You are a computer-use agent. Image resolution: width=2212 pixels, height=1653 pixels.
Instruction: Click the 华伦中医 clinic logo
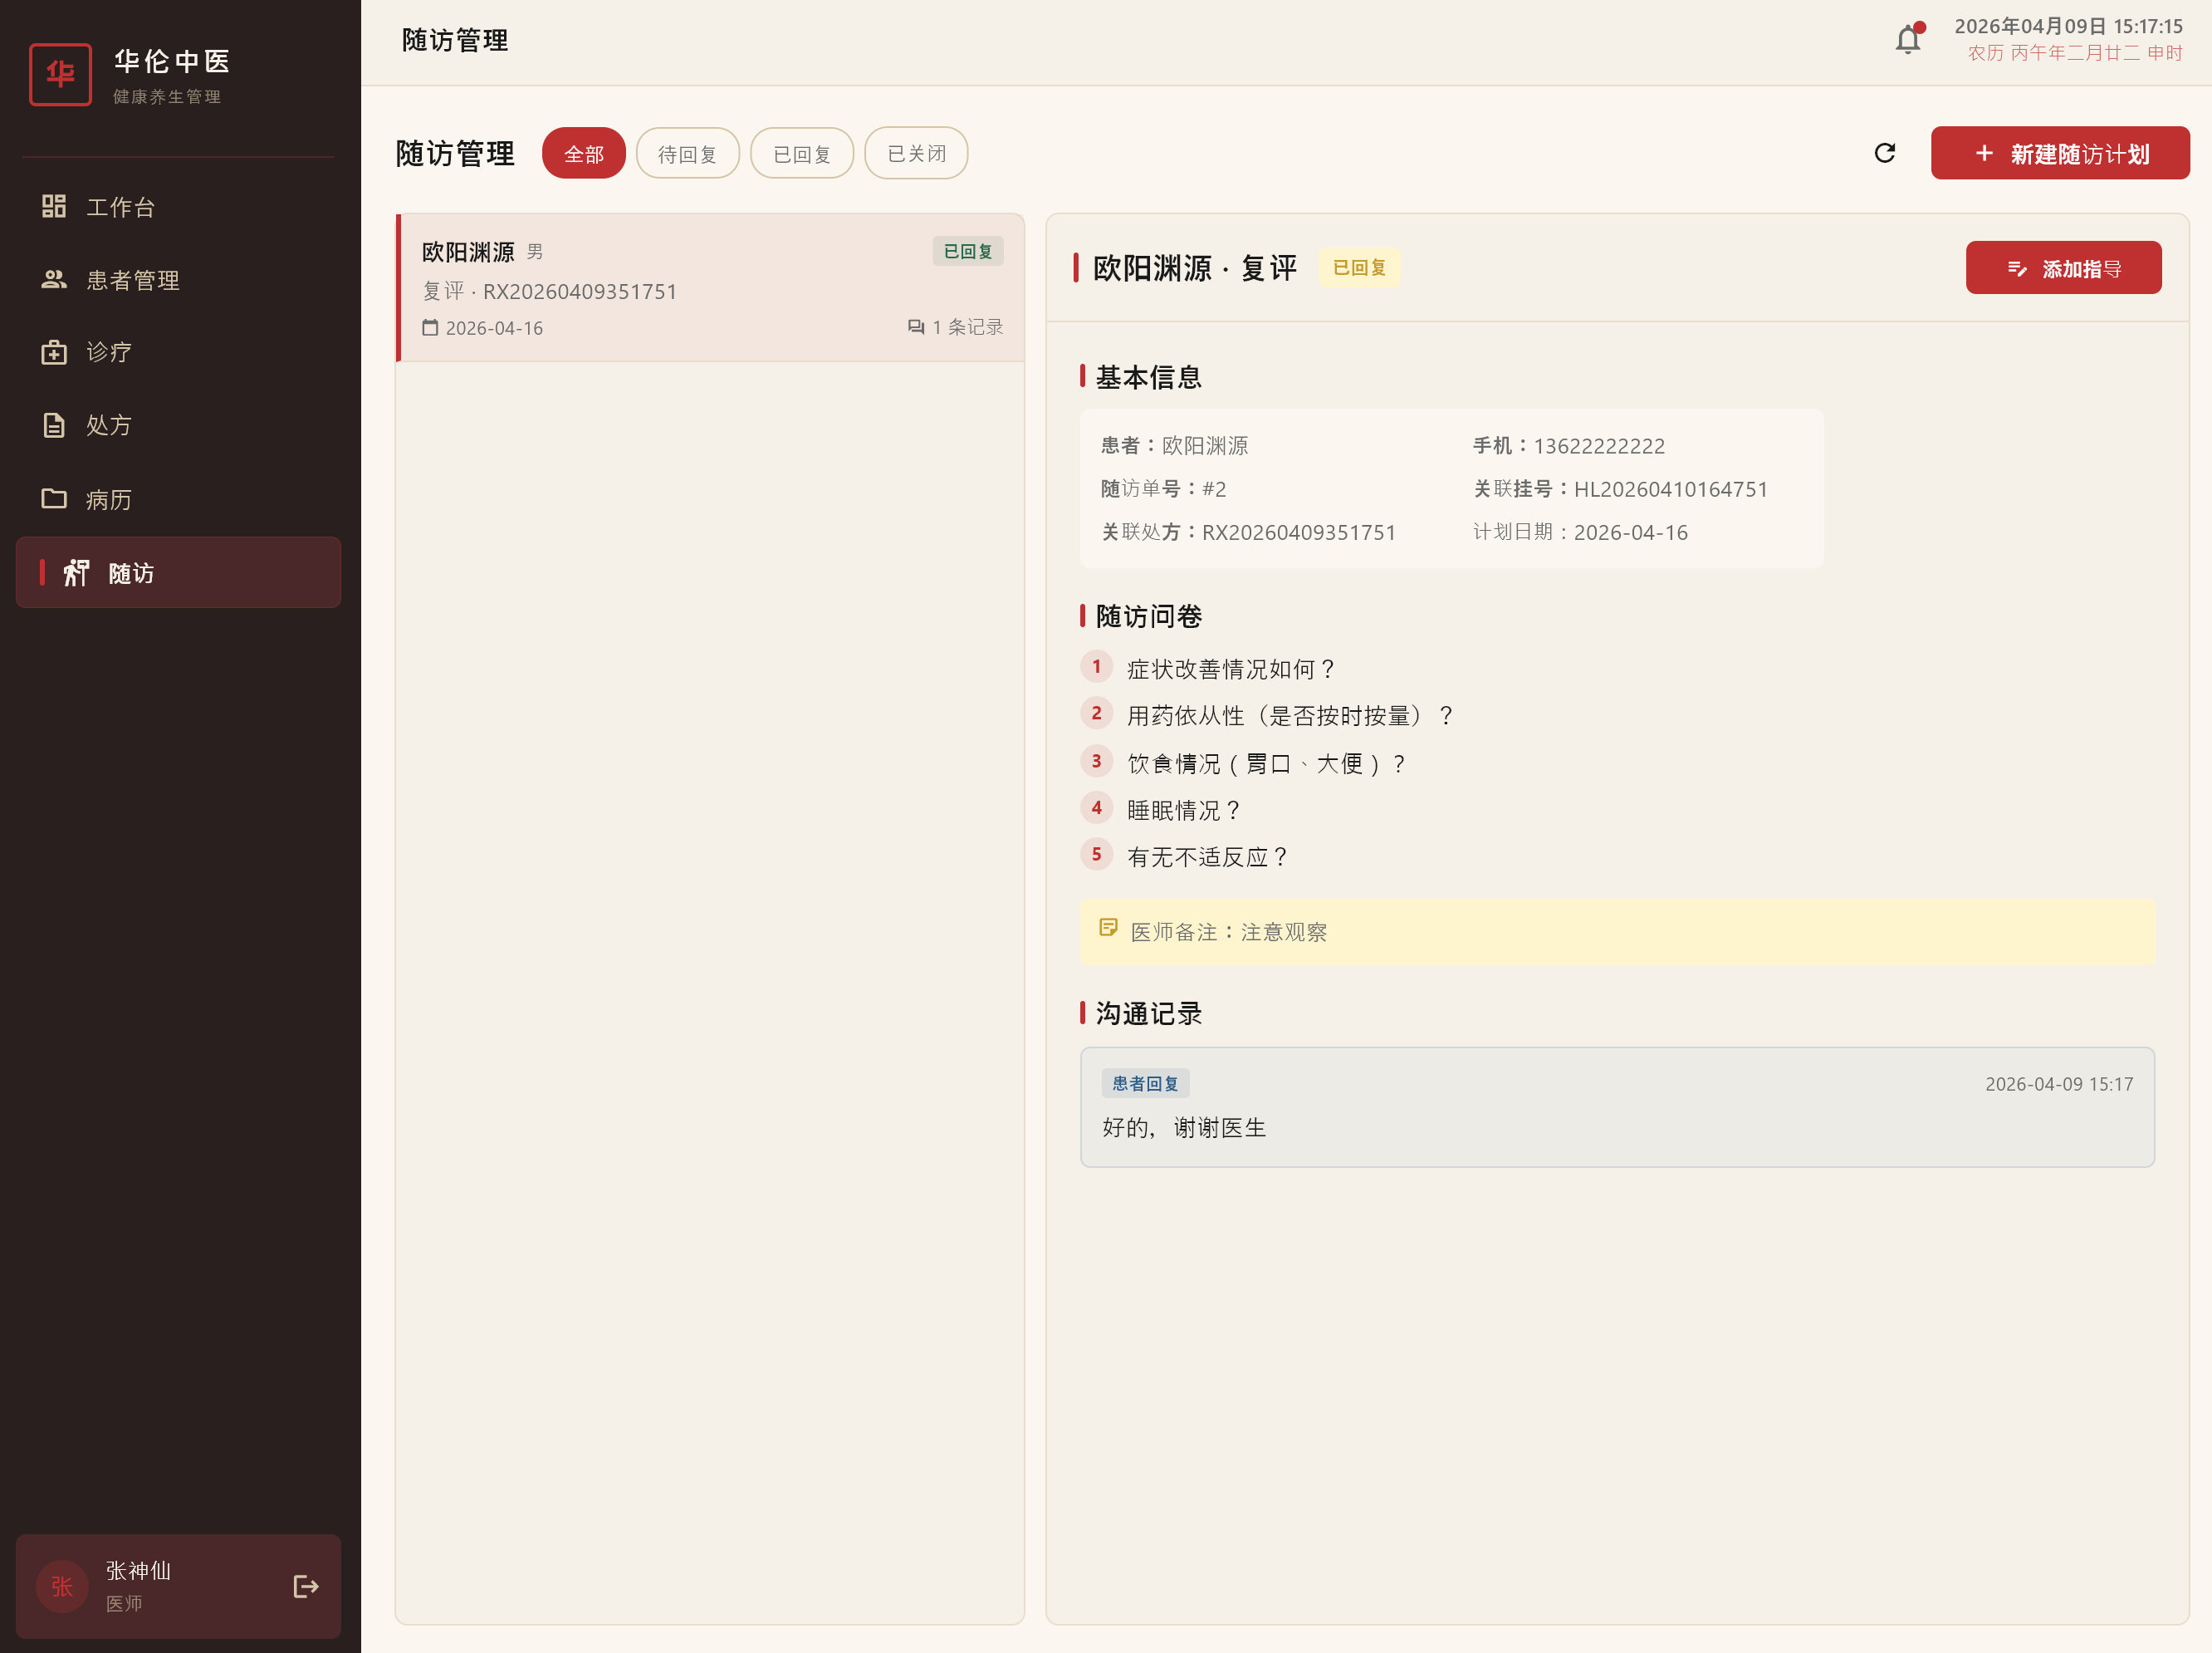tap(60, 73)
